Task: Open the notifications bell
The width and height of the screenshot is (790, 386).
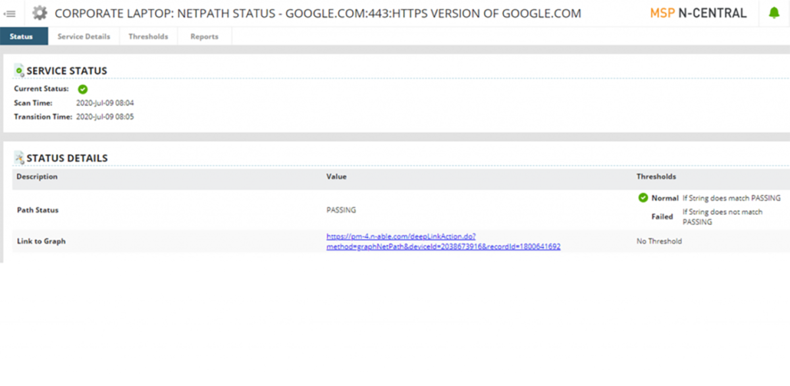Action: 774,13
